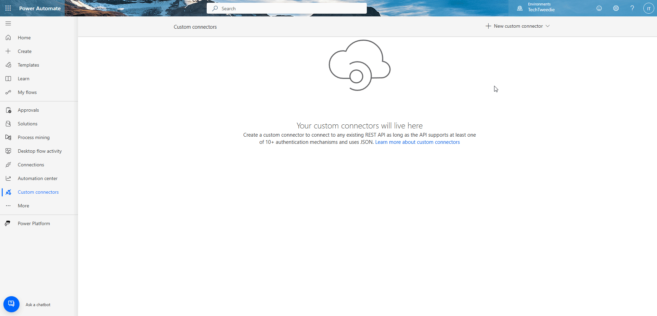Click the Connections sidebar icon
The height and width of the screenshot is (316, 657).
click(x=8, y=164)
